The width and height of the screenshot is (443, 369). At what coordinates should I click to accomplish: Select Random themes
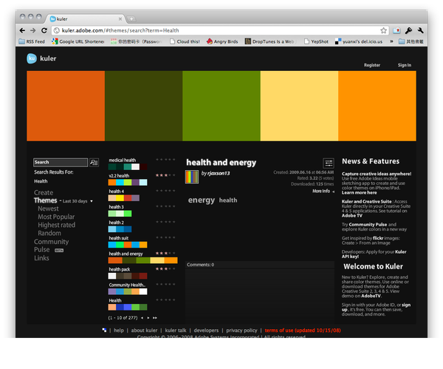pyautogui.click(x=49, y=234)
